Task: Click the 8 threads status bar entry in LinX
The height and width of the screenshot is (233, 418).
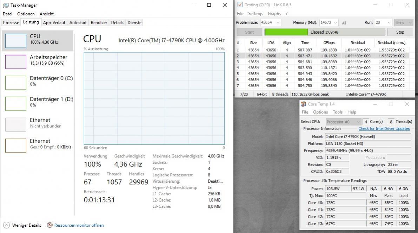Action: tap(280, 94)
